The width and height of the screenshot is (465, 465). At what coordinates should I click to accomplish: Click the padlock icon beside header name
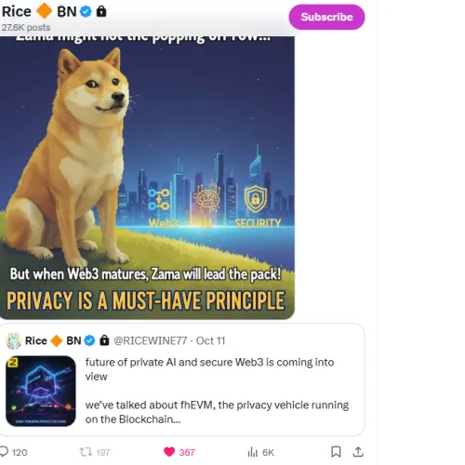(x=101, y=11)
